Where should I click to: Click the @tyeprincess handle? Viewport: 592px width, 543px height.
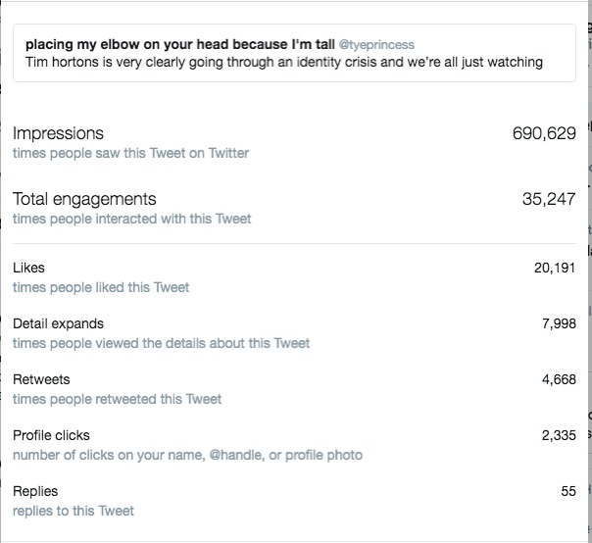pos(376,45)
